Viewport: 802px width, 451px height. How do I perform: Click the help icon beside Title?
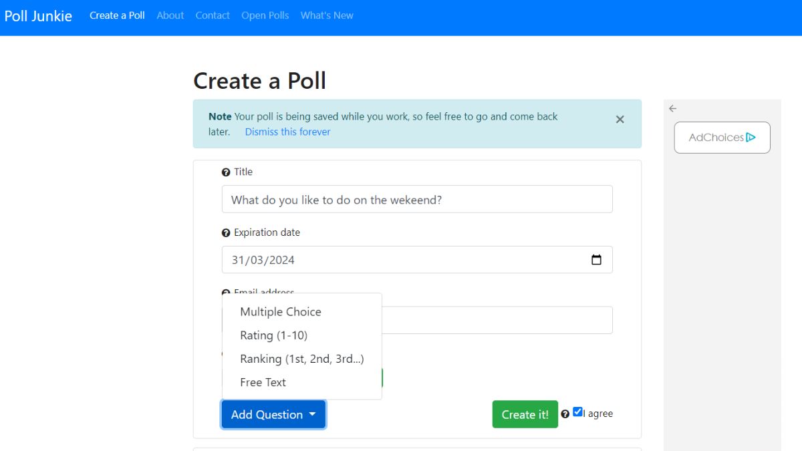click(226, 172)
